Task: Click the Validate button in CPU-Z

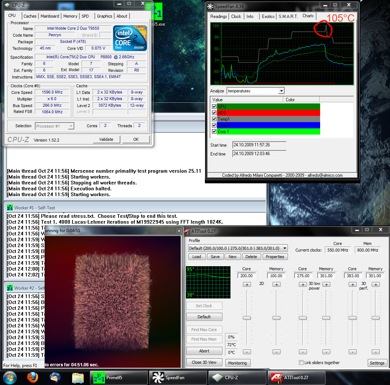Action: 106,139
